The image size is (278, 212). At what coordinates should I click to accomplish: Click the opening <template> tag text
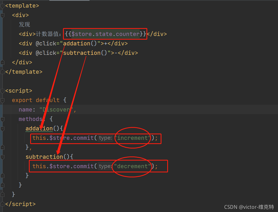22,6
